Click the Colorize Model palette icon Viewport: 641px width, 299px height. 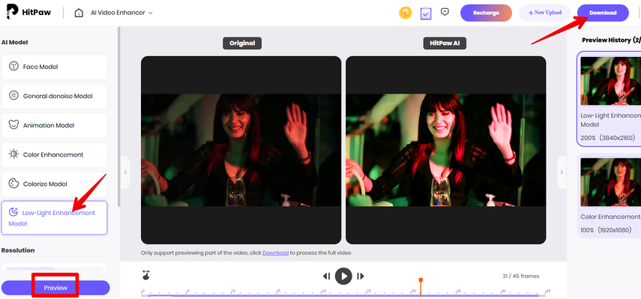click(14, 184)
